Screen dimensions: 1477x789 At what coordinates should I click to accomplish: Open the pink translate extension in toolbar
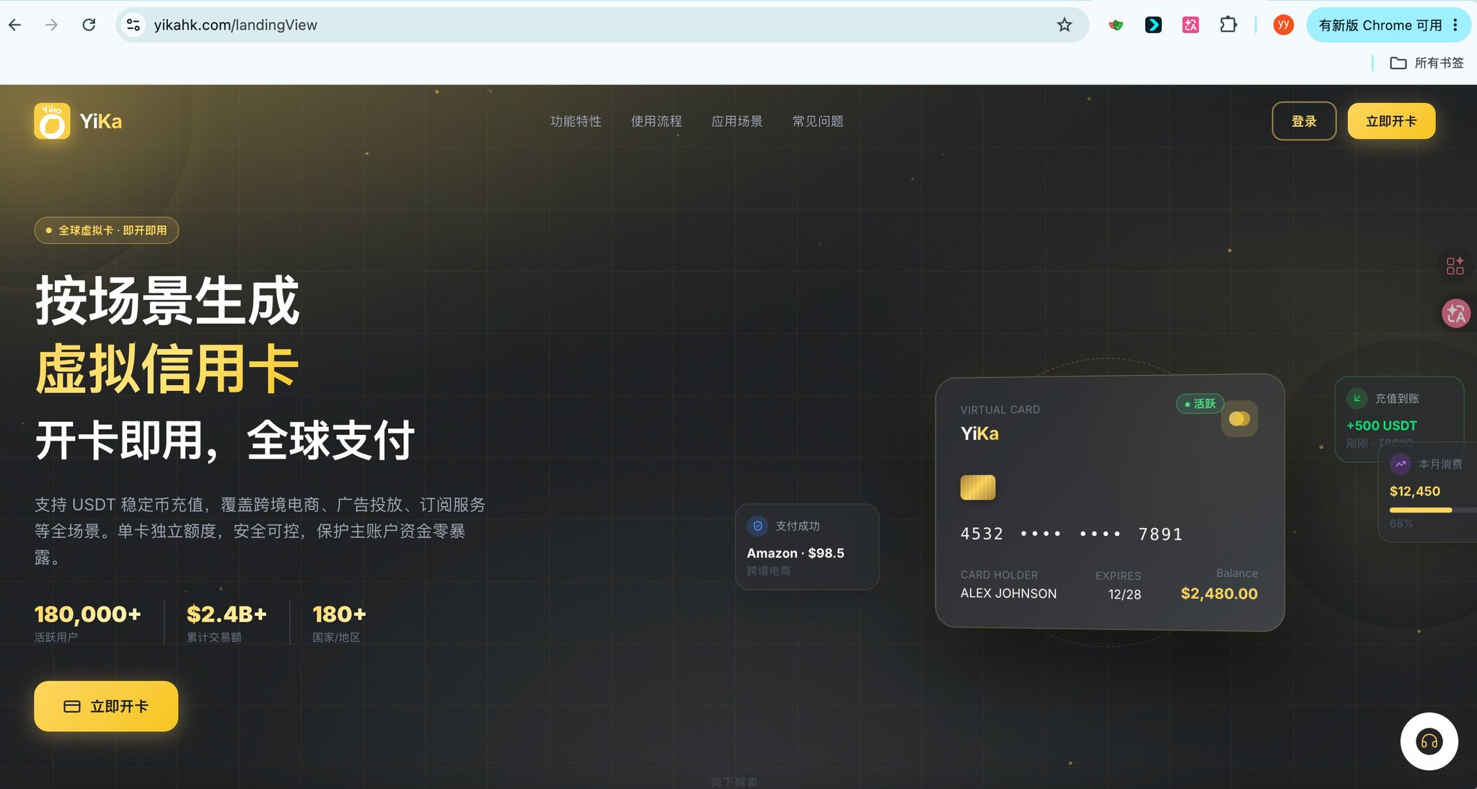click(x=1191, y=25)
